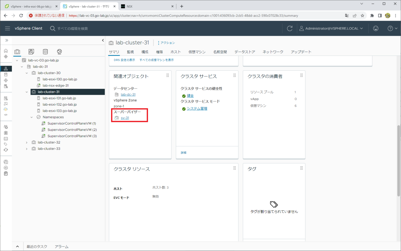401x251 pixels.
Task: Open Content Libraries icon in left rail
Action: coord(6,75)
